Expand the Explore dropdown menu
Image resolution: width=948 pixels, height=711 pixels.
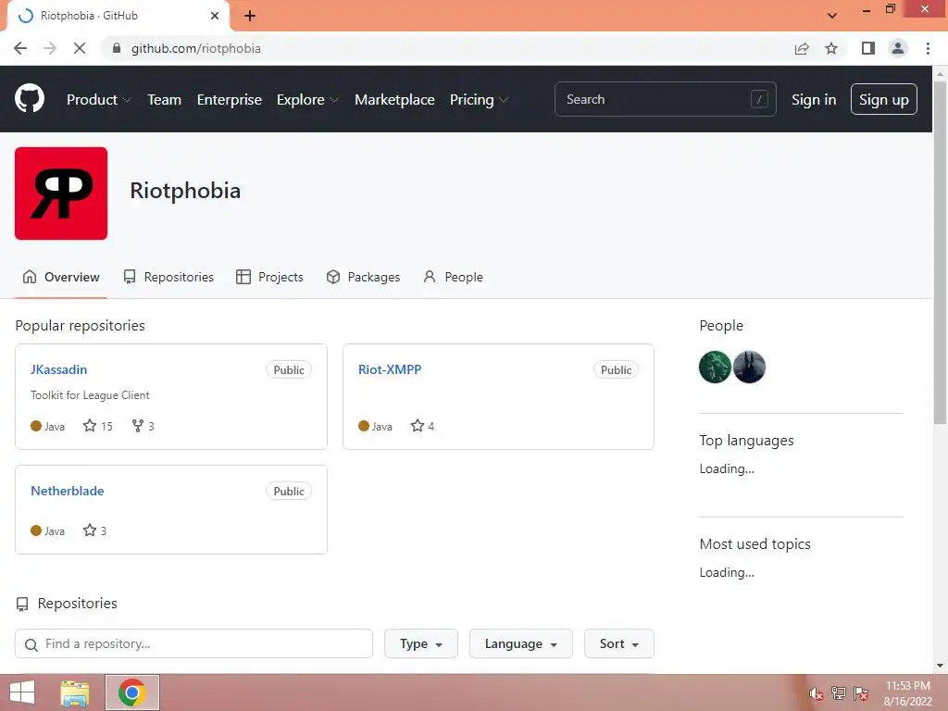tap(307, 99)
